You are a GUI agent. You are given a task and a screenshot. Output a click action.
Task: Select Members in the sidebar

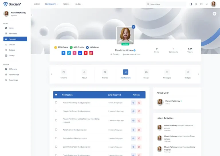point(15,39)
